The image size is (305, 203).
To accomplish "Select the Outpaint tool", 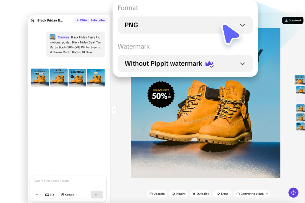I will [200, 194].
